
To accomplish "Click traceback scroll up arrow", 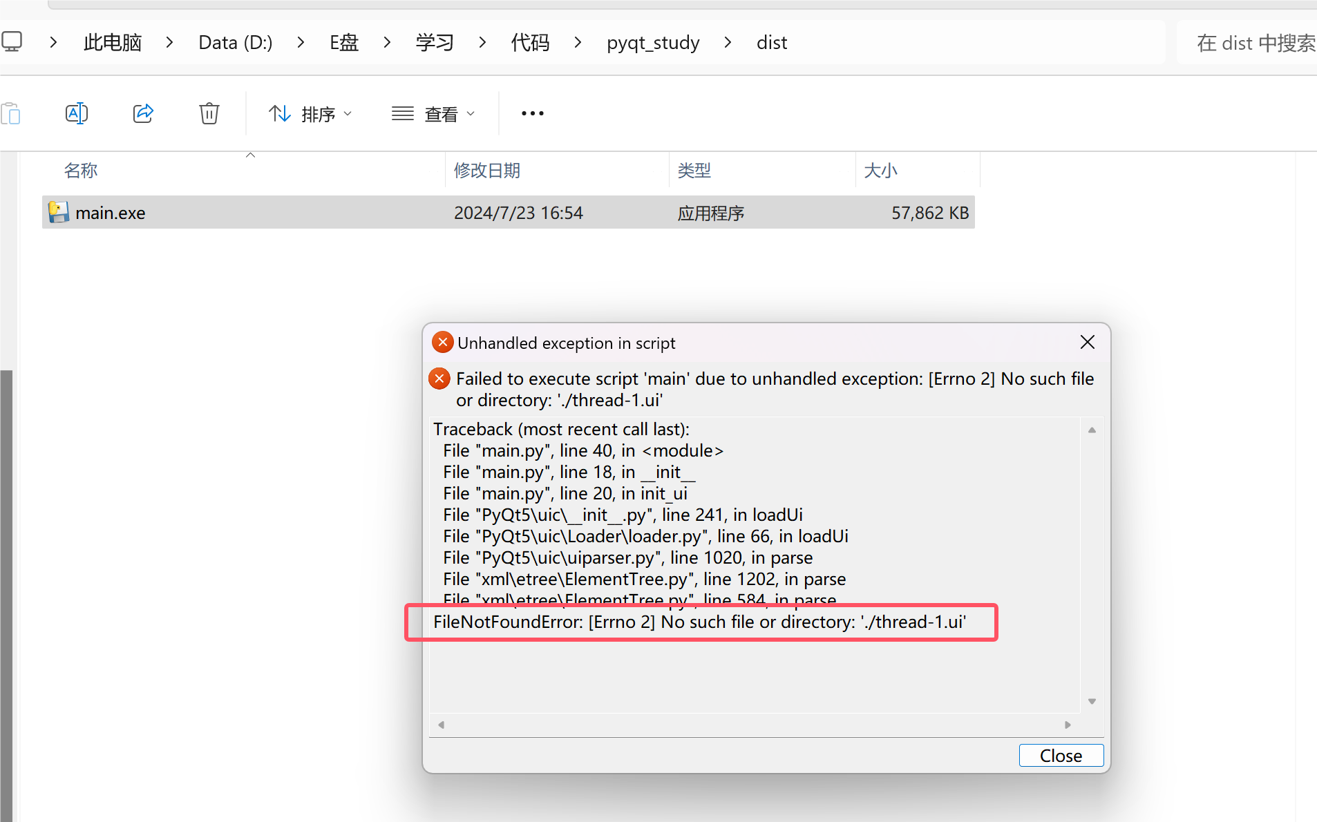I will (x=1092, y=430).
